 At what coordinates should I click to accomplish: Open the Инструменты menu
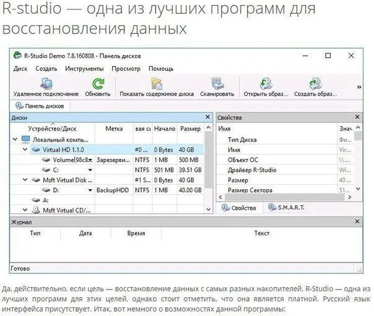point(84,69)
